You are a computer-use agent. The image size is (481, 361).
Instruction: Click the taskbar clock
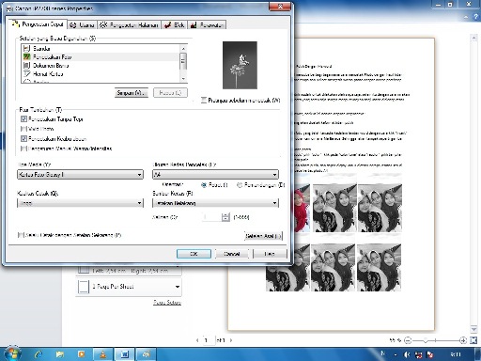456,354
